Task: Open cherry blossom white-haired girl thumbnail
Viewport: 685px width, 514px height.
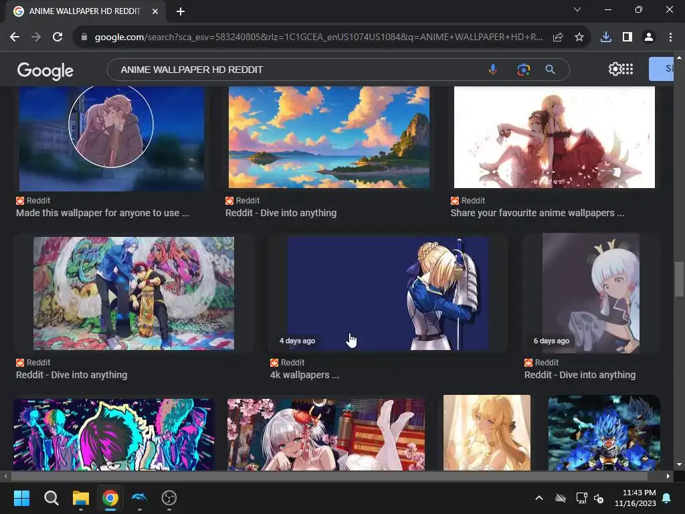Action: (326, 434)
